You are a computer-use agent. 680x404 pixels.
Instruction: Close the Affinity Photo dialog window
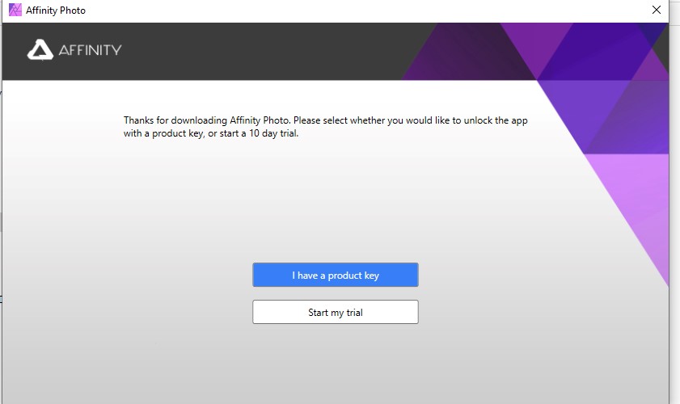coord(656,11)
